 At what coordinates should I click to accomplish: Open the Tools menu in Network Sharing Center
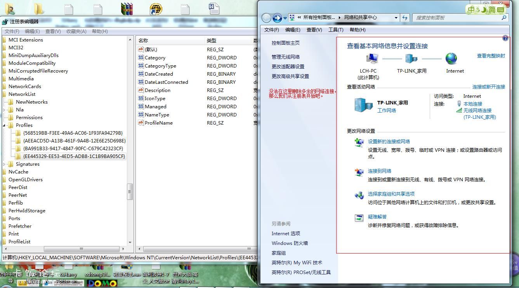336,30
